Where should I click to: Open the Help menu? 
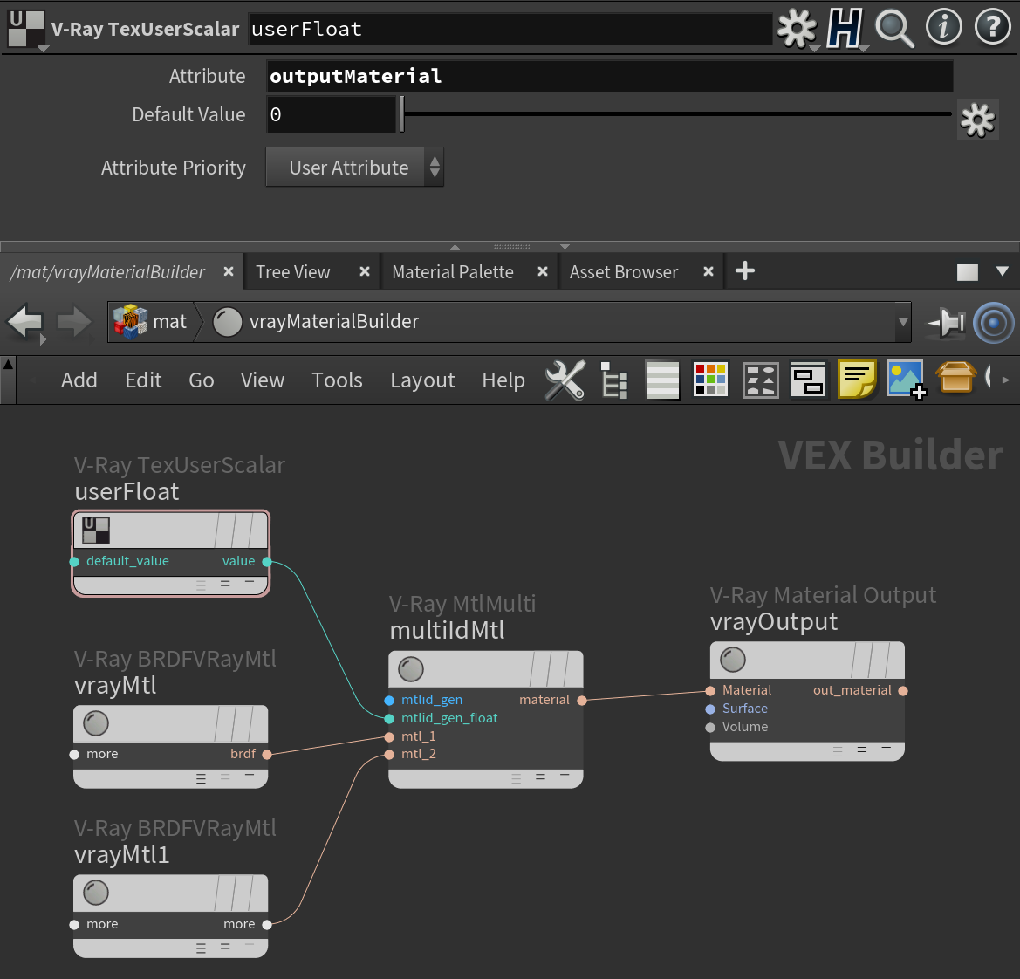tap(503, 380)
